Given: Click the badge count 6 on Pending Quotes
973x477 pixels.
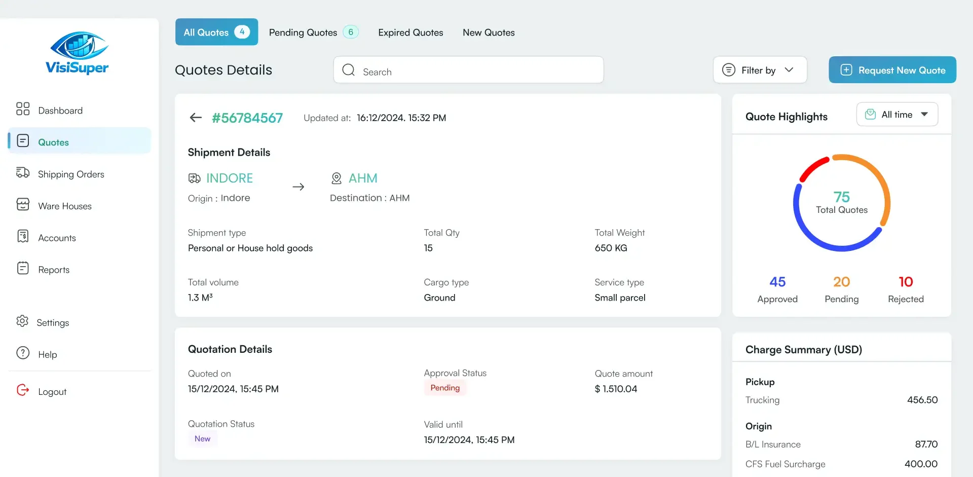Looking at the screenshot, I should click(351, 32).
